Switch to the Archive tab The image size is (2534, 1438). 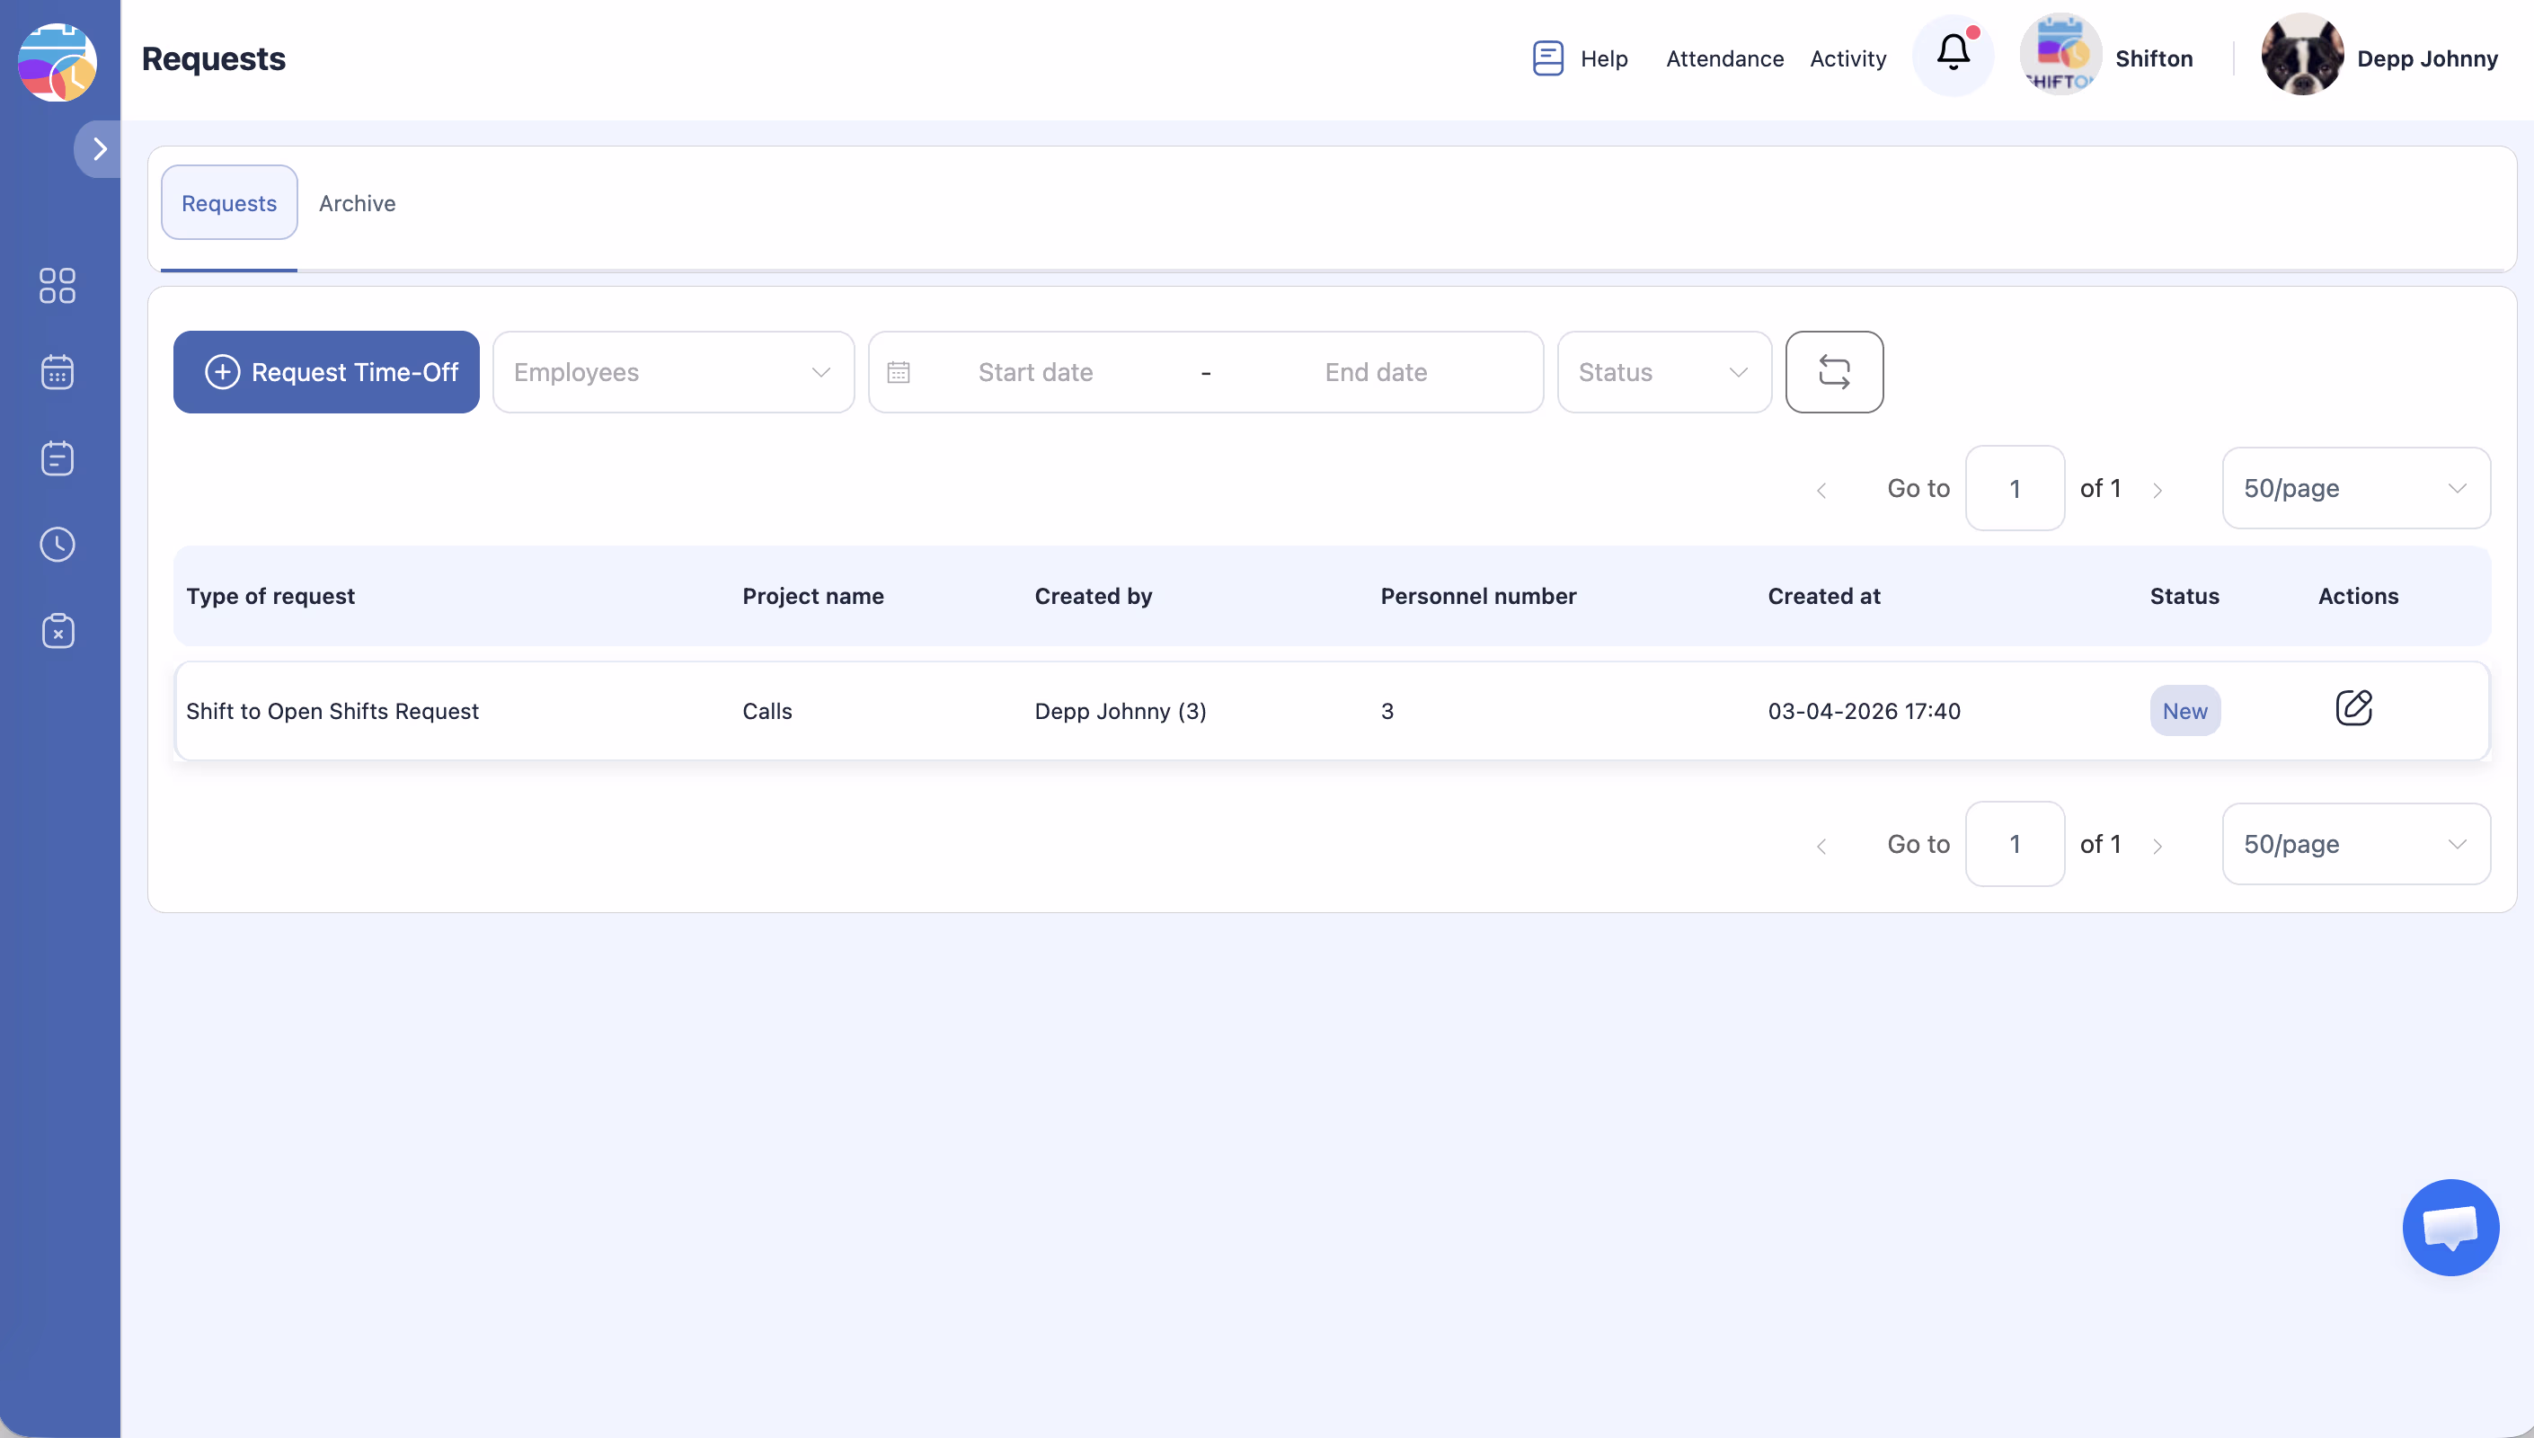coord(358,203)
